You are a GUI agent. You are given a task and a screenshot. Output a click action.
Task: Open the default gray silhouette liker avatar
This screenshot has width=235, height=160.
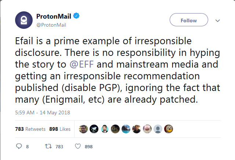click(x=158, y=129)
